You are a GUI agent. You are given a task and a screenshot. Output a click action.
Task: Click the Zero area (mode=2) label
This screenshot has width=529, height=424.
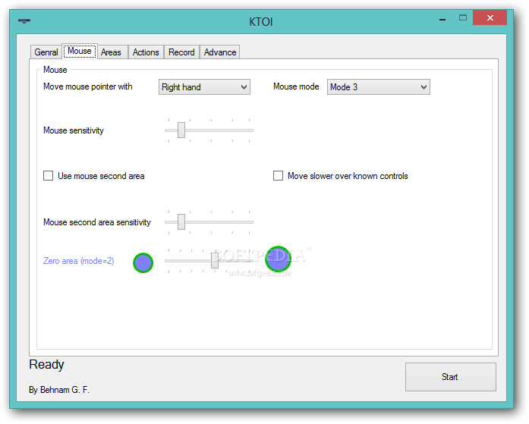pyautogui.click(x=79, y=261)
